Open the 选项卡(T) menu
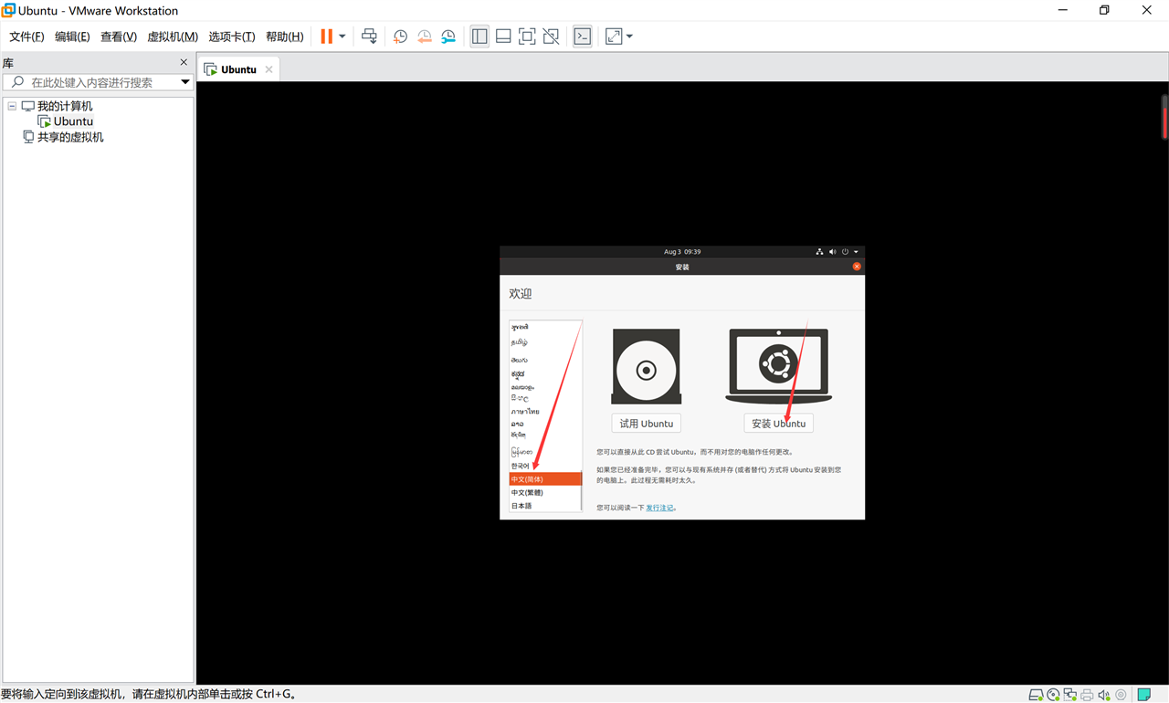 click(232, 37)
